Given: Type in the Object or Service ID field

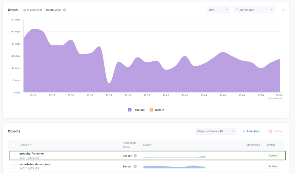Looking at the screenshot, I should [x=213, y=131].
